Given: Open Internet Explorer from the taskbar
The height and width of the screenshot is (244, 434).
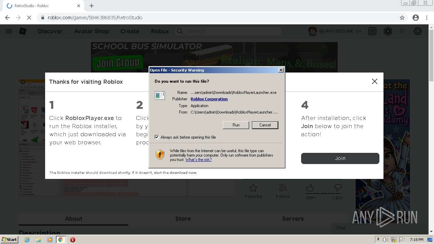Looking at the screenshot, I should [x=27, y=240].
